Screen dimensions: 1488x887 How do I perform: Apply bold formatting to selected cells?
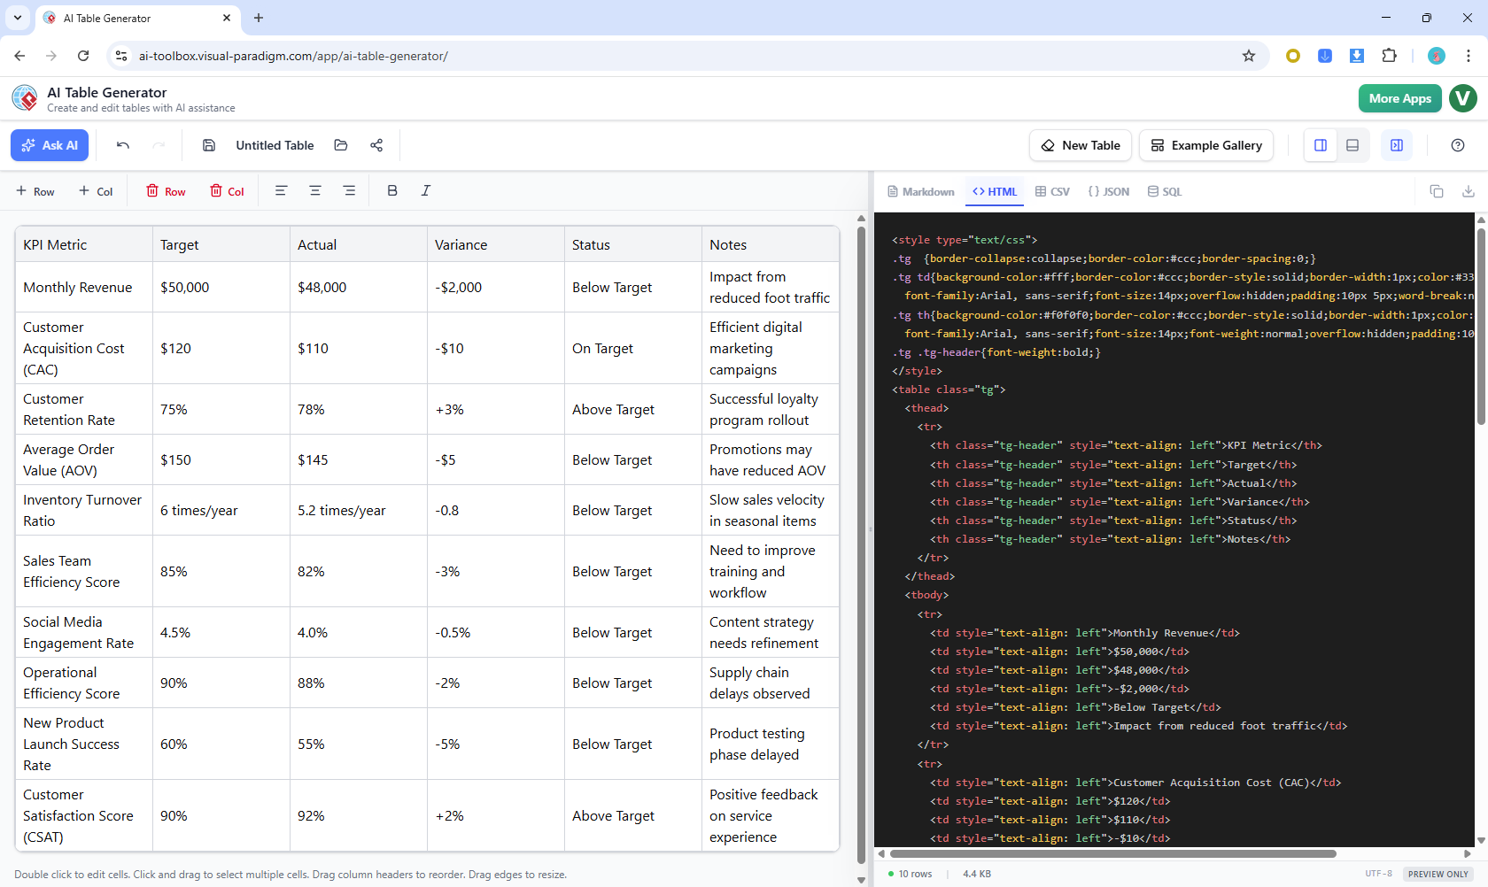coord(391,190)
